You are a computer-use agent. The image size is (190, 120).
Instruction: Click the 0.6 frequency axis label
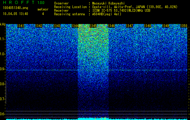point(3,114)
